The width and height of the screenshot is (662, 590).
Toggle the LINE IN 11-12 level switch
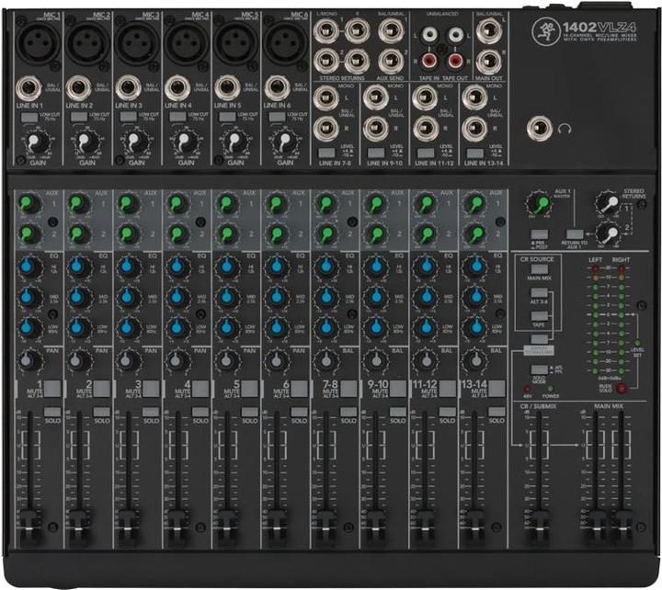pos(425,153)
